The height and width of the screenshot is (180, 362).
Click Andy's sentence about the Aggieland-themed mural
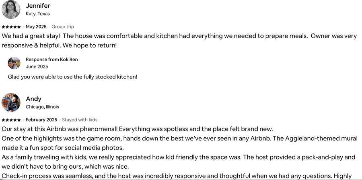pos(180,143)
